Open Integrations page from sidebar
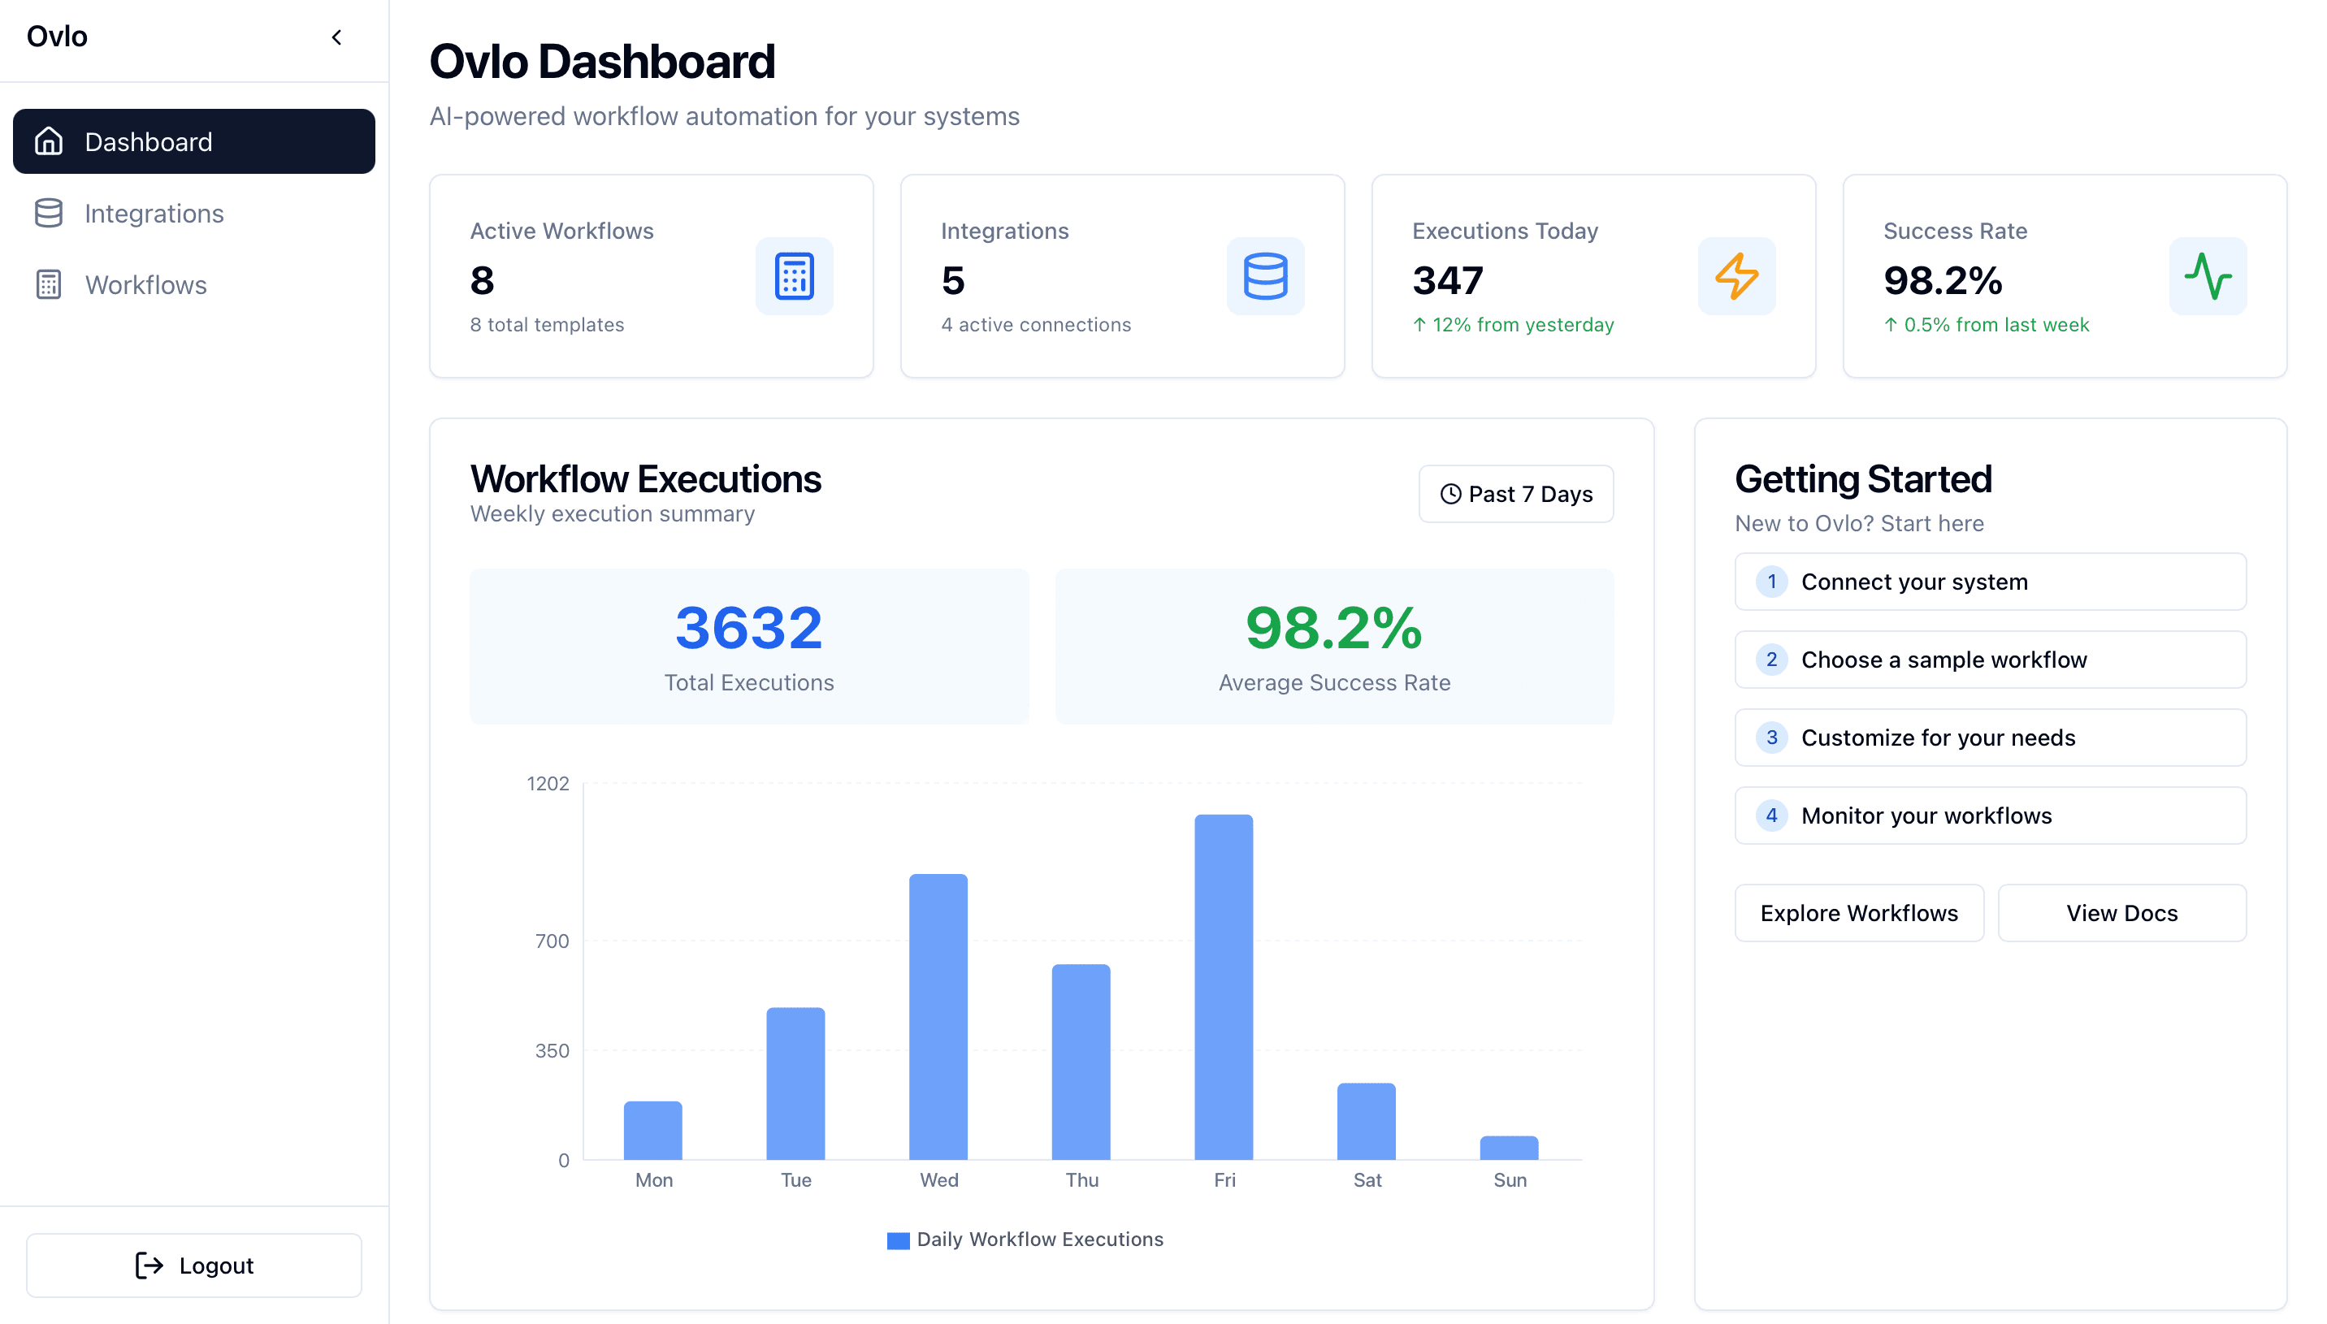Image resolution: width=2327 pixels, height=1324 pixels. pyautogui.click(x=154, y=213)
